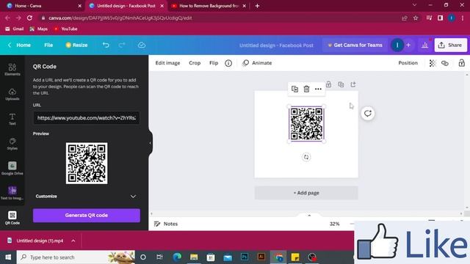Open the Styles sidebar panel

[x=12, y=144]
